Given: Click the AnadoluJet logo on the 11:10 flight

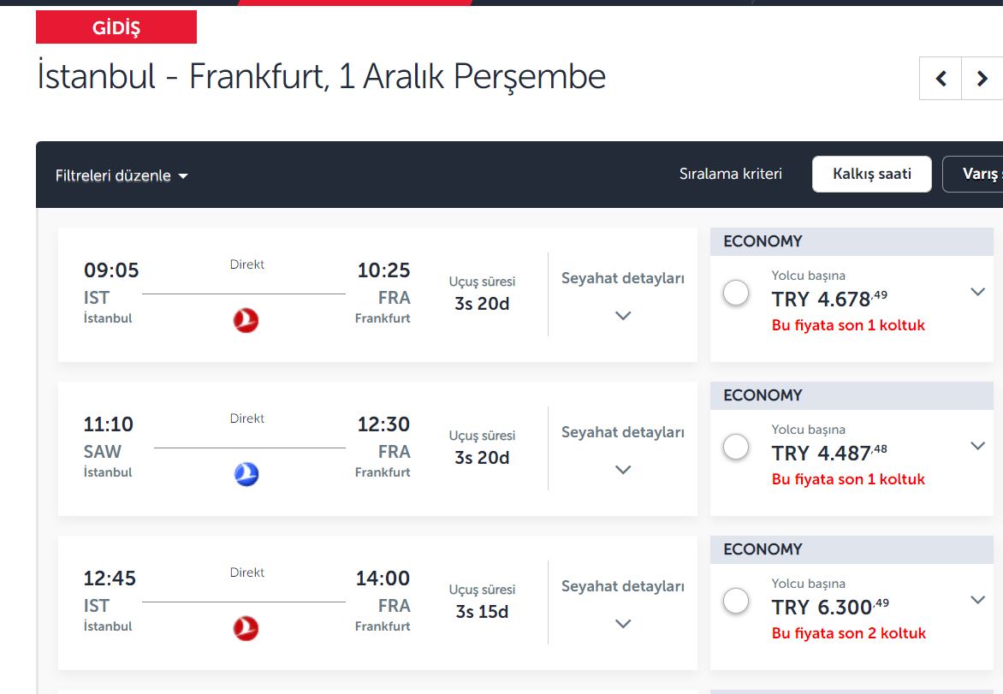Looking at the screenshot, I should click(x=246, y=475).
